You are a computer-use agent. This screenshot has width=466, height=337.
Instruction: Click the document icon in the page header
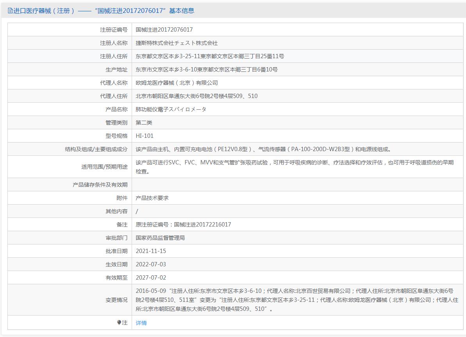(x=10, y=11)
